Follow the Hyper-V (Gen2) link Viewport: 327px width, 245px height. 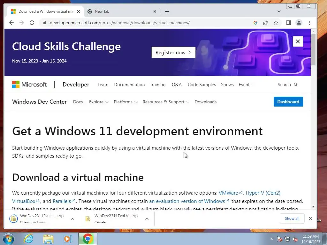263,193
